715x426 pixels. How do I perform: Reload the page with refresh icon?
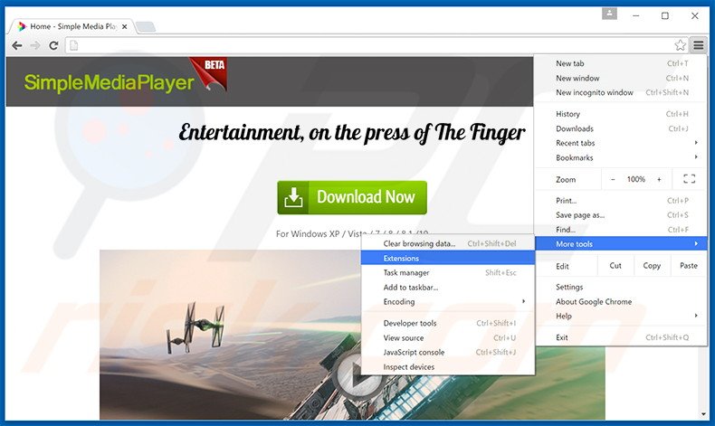[53, 45]
